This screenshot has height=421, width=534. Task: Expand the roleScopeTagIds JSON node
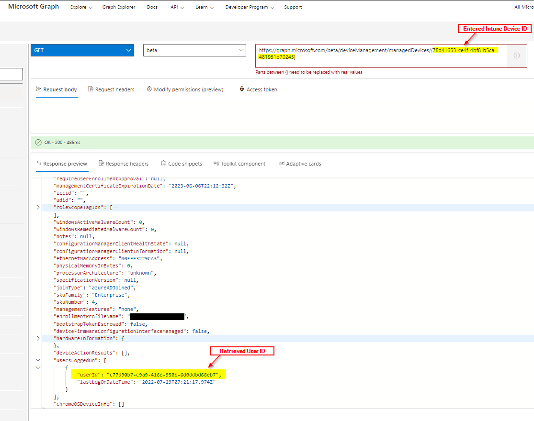(38, 208)
